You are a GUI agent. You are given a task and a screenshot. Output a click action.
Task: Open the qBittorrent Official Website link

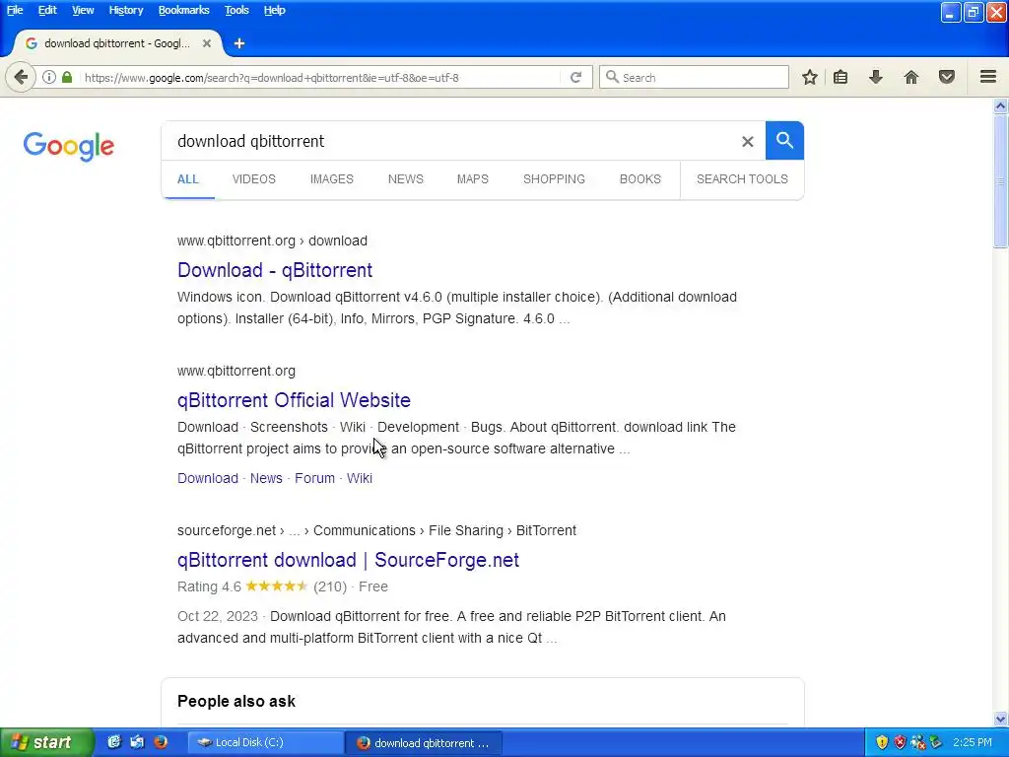coord(294,400)
